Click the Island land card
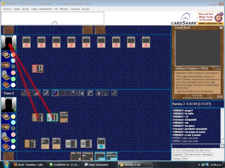 coord(101,143)
